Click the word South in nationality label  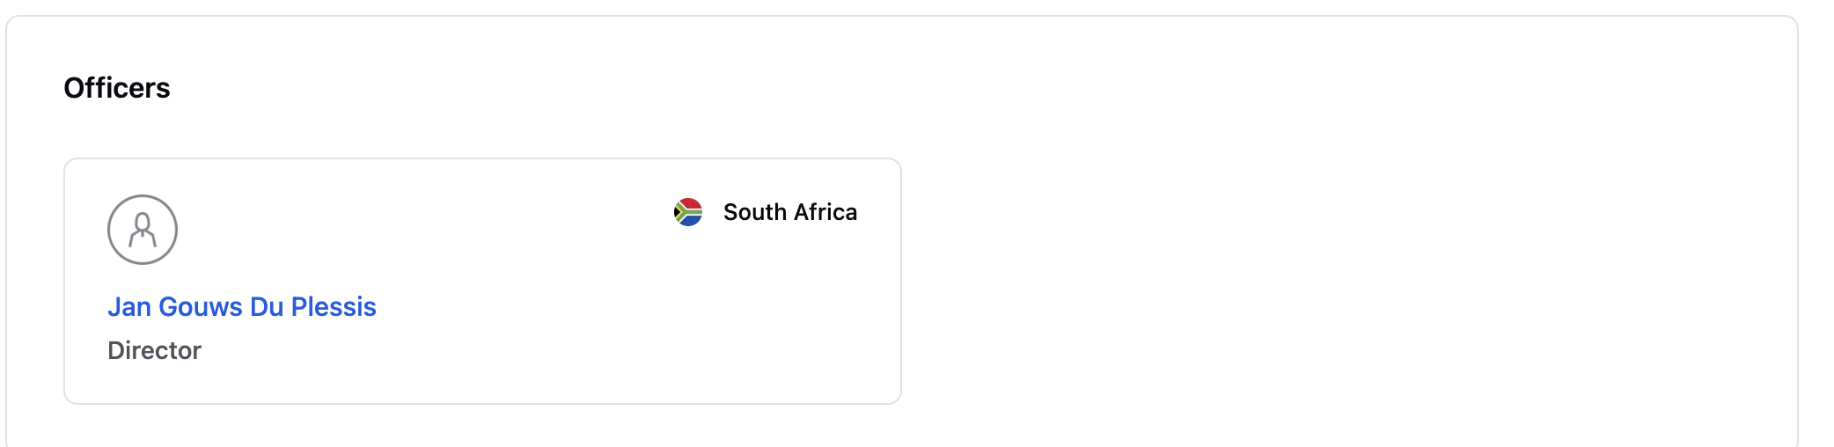pyautogui.click(x=755, y=212)
